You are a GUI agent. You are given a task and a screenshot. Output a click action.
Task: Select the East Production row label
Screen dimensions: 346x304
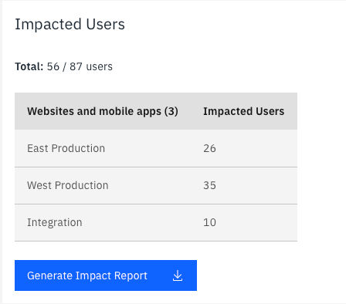point(66,148)
